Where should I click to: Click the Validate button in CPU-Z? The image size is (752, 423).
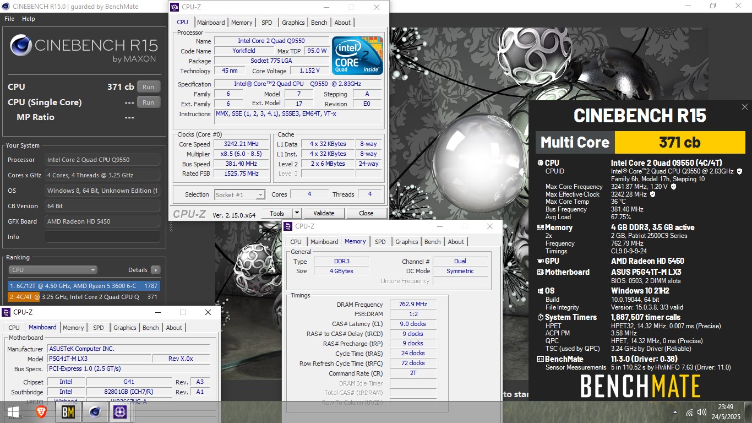(324, 213)
